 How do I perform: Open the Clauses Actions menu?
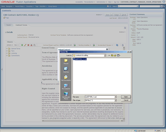click(x=10, y=45)
